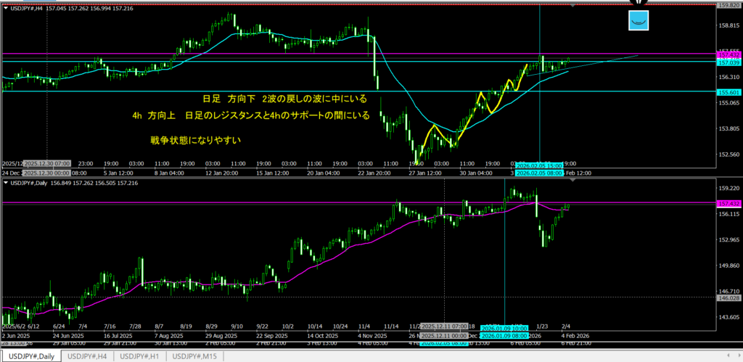Click the Daily chart title dropdown triangle
The height and width of the screenshot is (362, 743).
pyautogui.click(x=7, y=182)
